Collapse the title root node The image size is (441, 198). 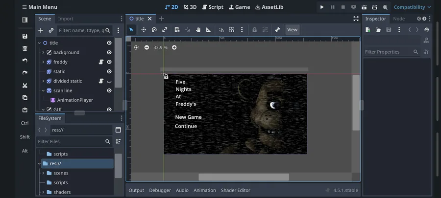[x=39, y=43]
